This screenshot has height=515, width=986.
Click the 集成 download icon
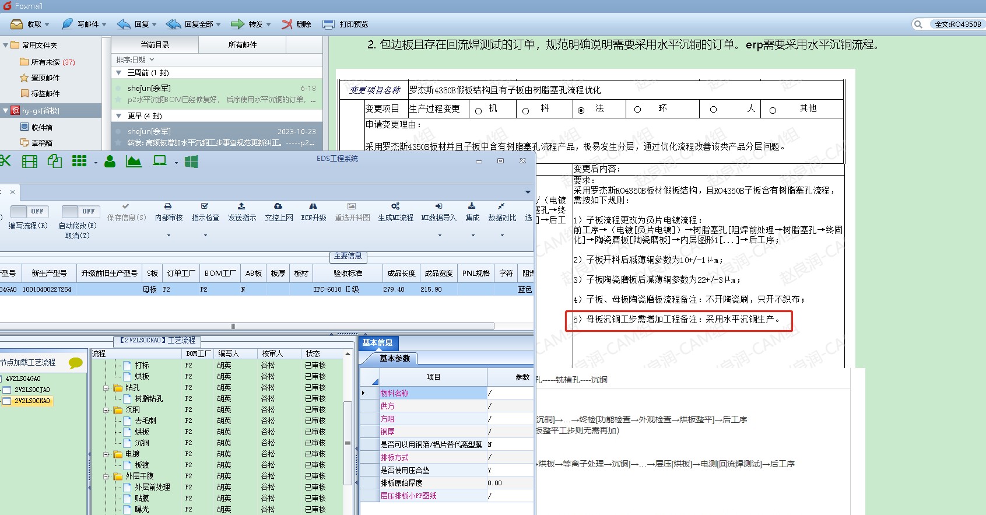[x=472, y=206]
